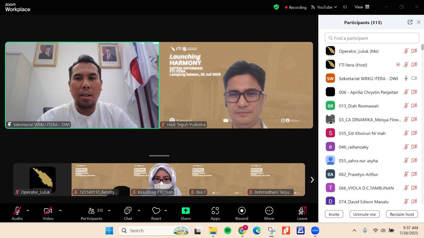The image size is (424, 238).
Task: Click the React heart icon
Action: 156,211
